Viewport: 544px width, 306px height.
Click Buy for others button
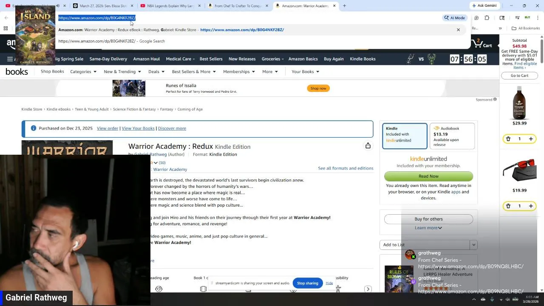tap(428, 219)
